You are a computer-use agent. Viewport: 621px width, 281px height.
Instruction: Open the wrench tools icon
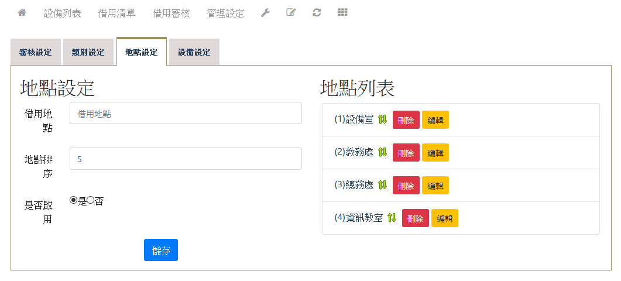(265, 13)
